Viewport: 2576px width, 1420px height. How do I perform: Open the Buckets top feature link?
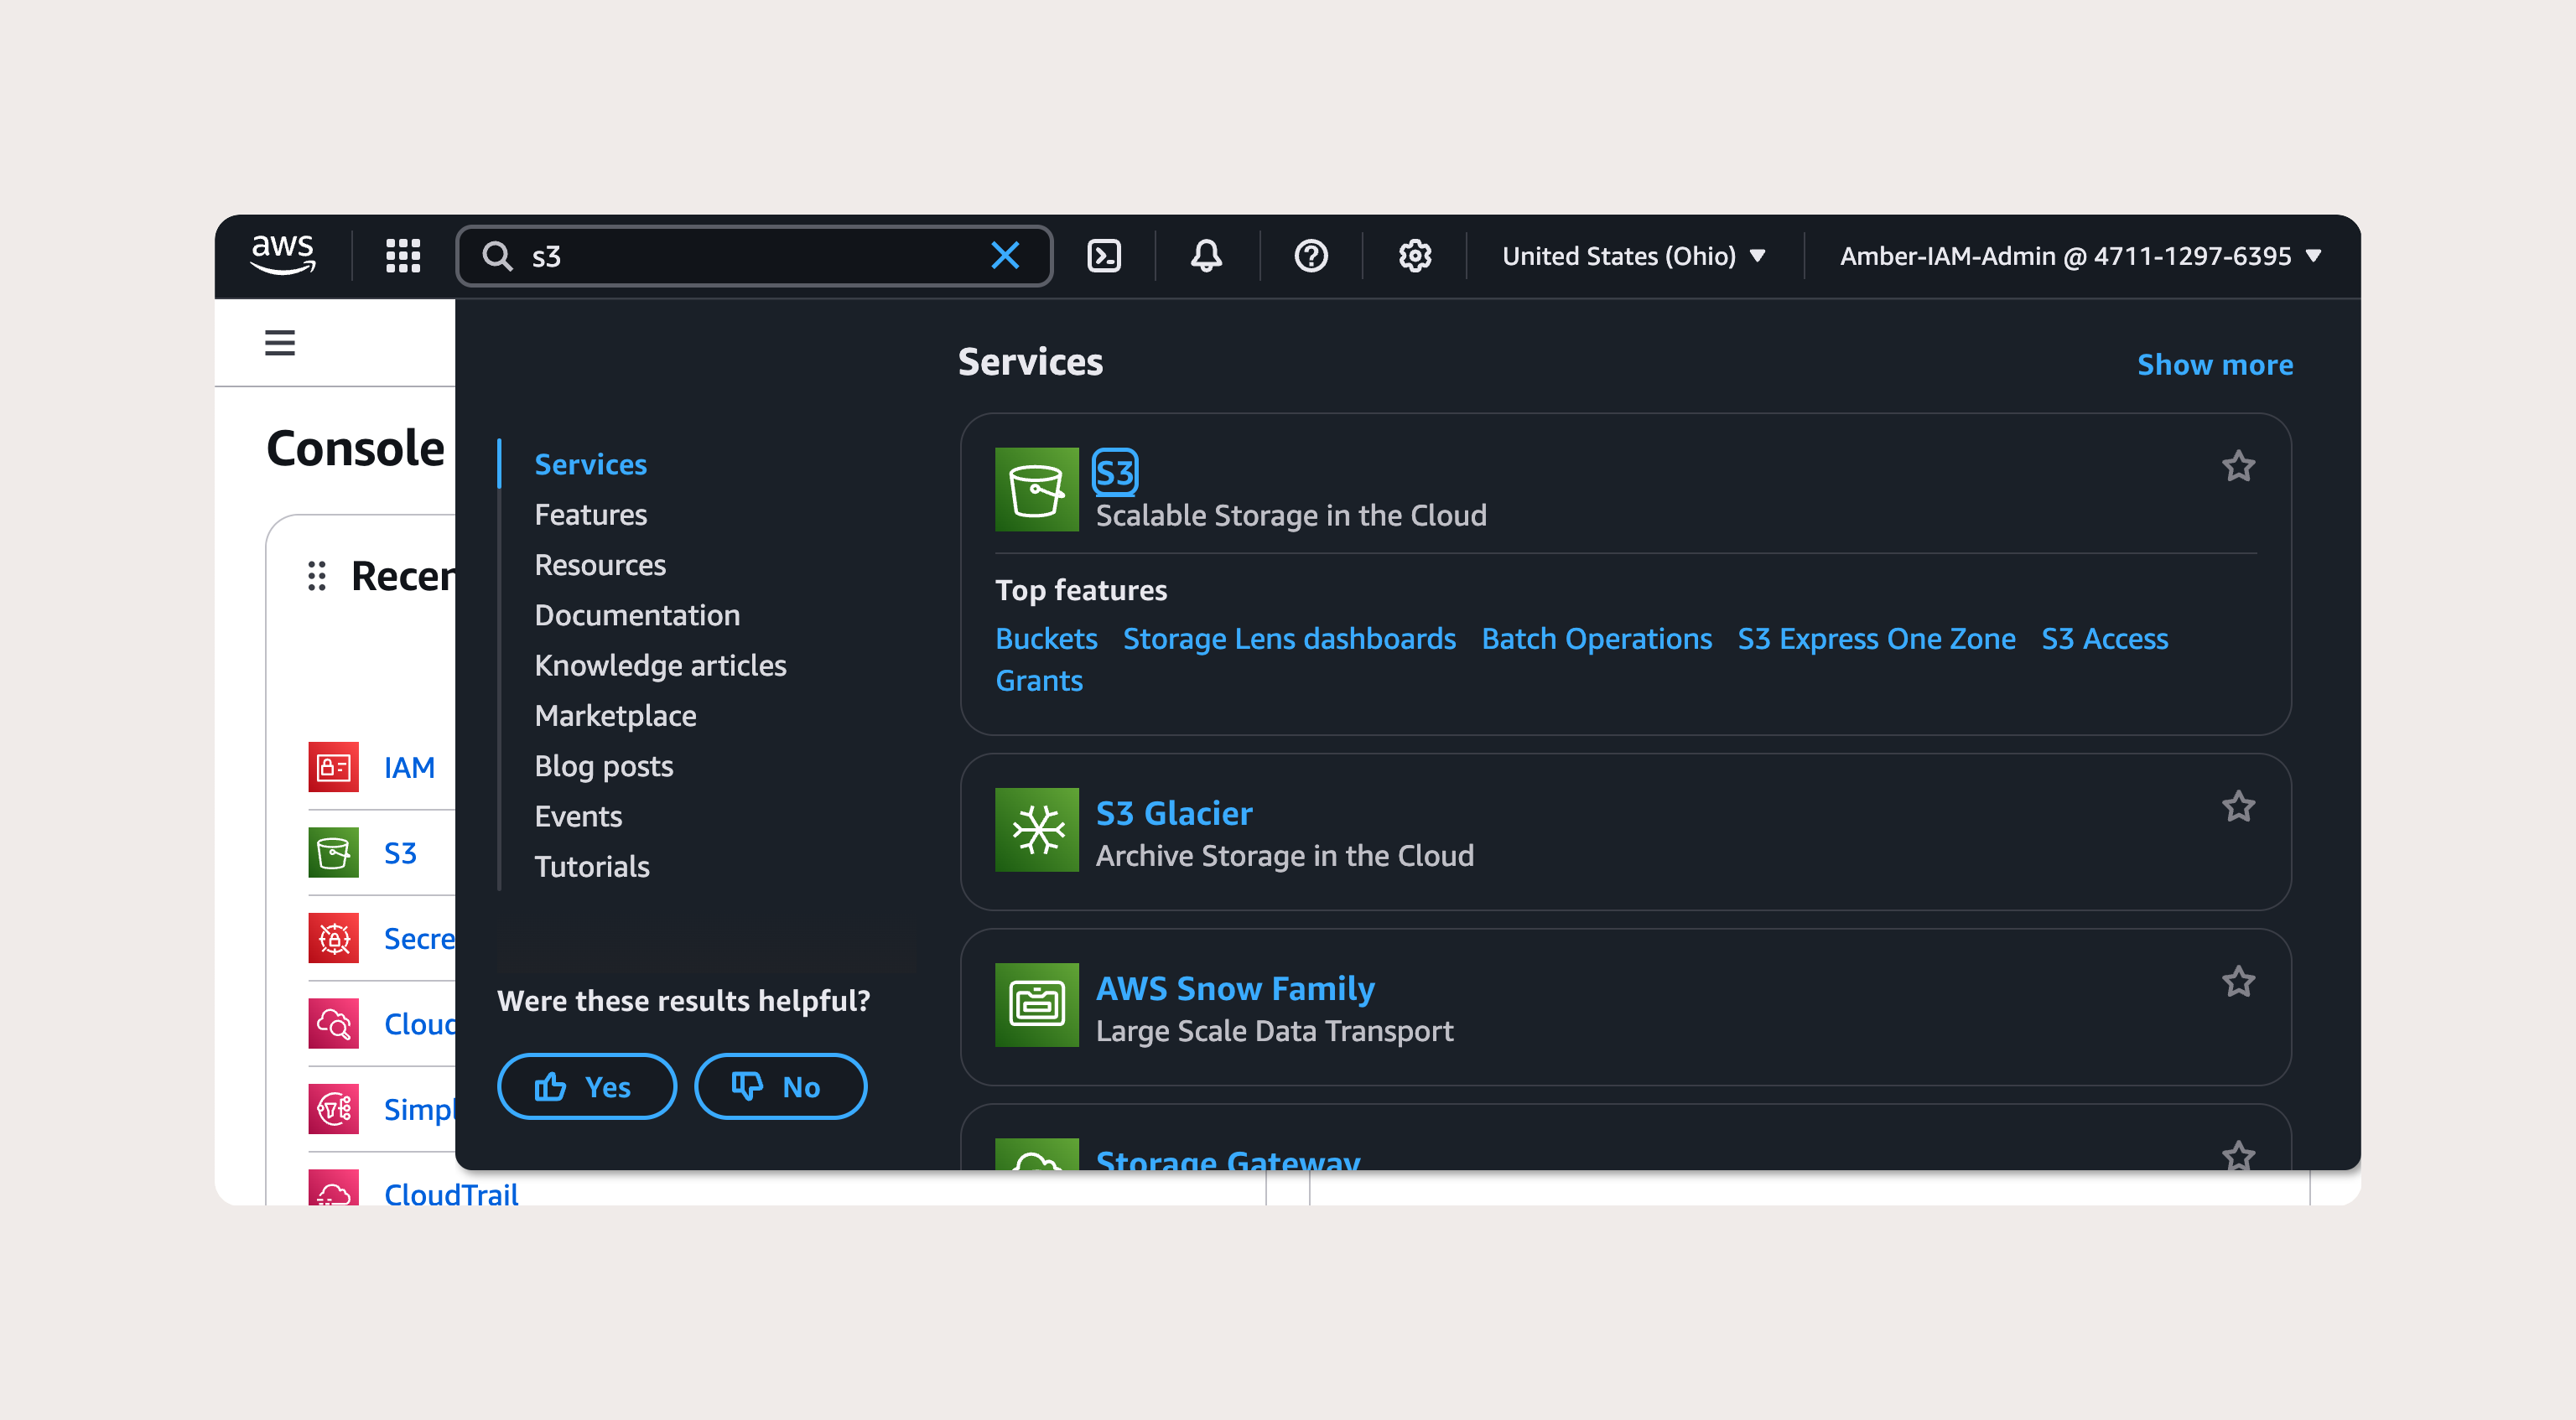pyautogui.click(x=1046, y=638)
